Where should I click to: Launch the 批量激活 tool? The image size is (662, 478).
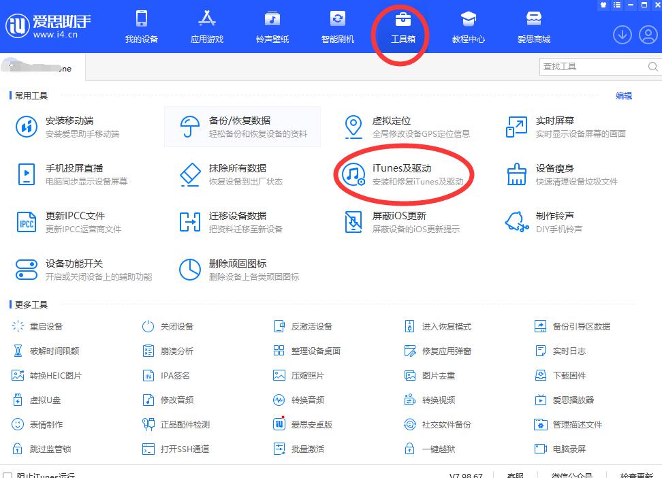(x=298, y=449)
